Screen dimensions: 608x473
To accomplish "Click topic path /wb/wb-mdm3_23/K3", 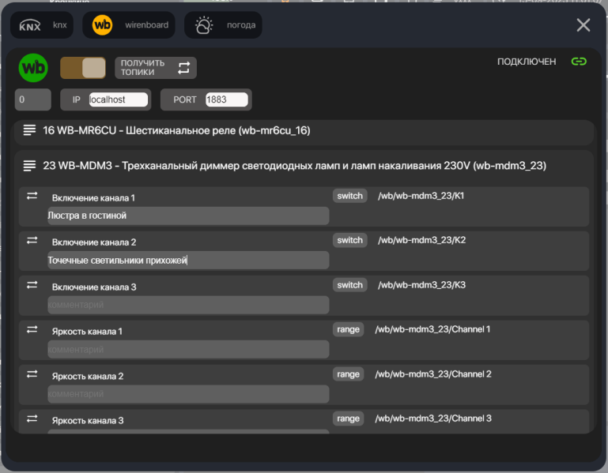I will (x=422, y=285).
